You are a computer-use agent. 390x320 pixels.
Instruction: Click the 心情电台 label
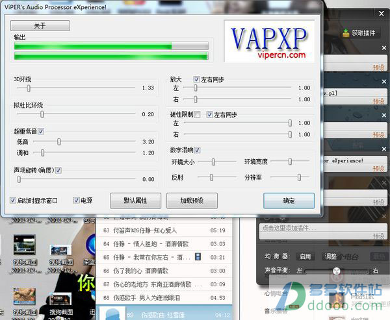tap(276, 293)
